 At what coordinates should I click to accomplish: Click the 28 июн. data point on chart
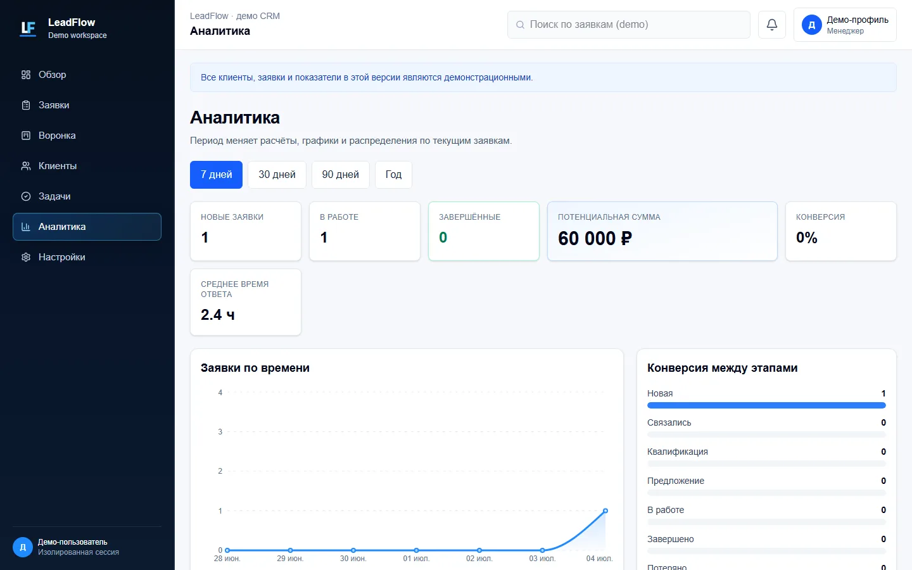(x=227, y=550)
